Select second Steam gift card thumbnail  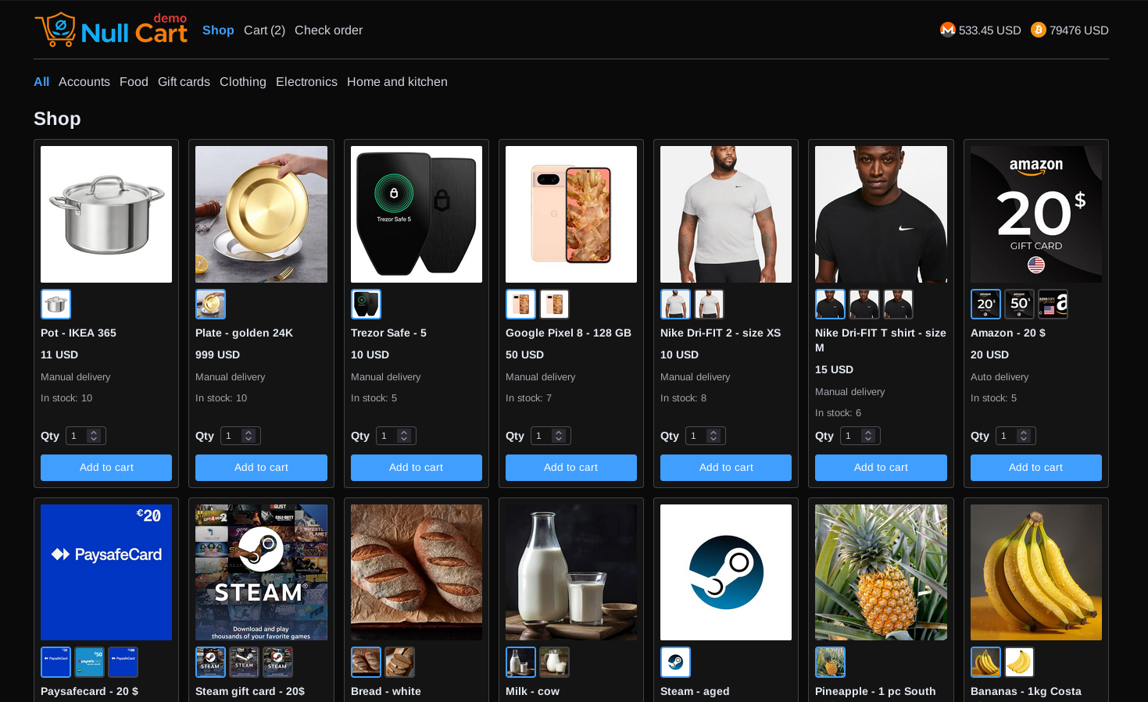(244, 662)
